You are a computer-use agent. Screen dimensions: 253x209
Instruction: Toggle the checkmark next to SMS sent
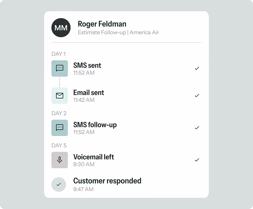click(x=197, y=68)
